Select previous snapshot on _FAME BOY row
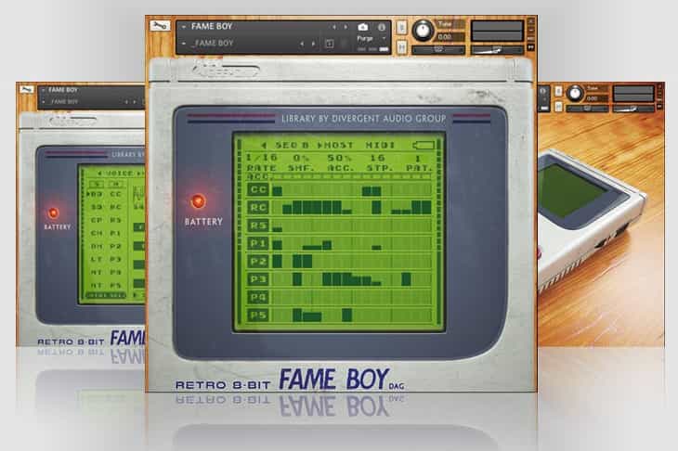The width and height of the screenshot is (678, 451). click(302, 44)
